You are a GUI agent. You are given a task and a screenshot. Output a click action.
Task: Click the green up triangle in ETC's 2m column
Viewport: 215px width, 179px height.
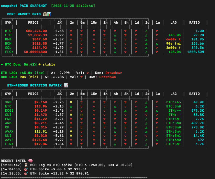tap(71, 107)
